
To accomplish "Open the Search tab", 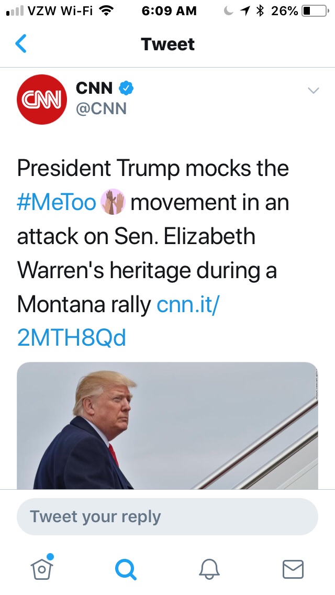I will tap(126, 569).
